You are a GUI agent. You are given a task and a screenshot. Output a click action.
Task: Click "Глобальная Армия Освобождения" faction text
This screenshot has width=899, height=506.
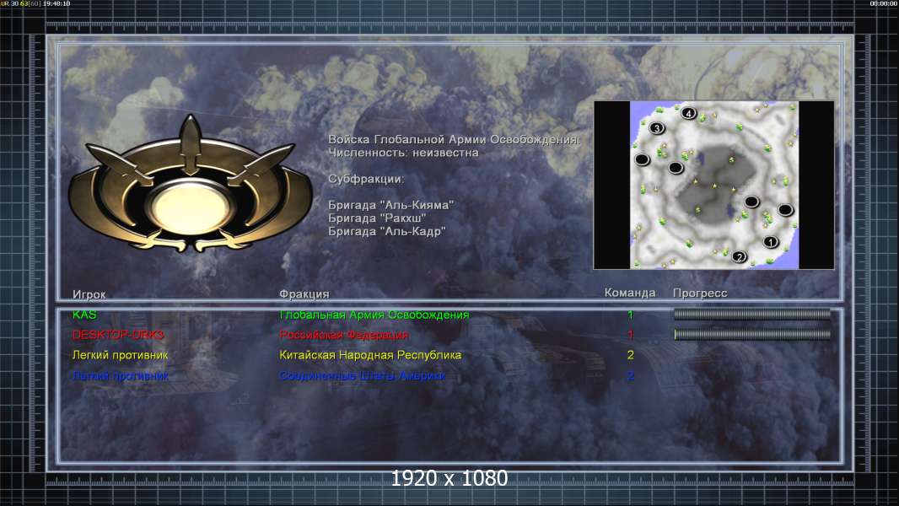point(374,315)
